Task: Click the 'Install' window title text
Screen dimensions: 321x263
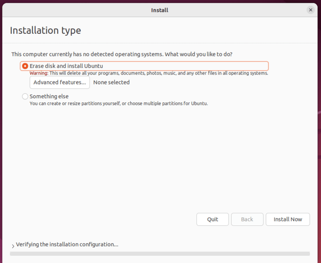Action: 160,10
